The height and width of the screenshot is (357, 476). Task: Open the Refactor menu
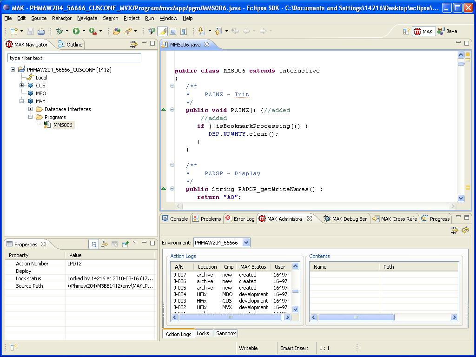point(61,18)
